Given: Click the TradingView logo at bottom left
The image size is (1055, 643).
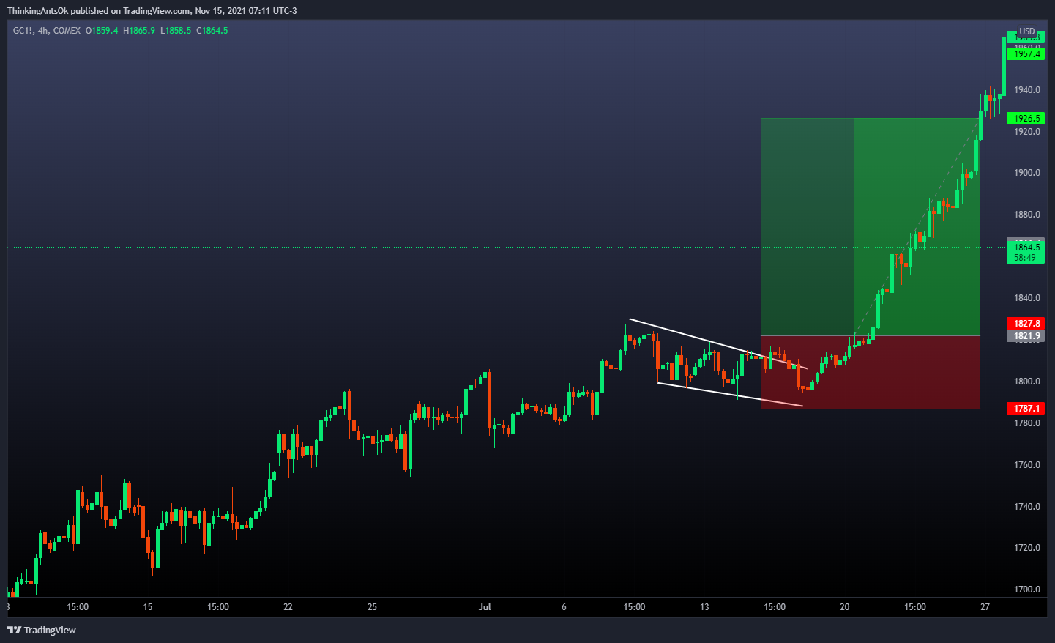Looking at the screenshot, I should (x=42, y=630).
